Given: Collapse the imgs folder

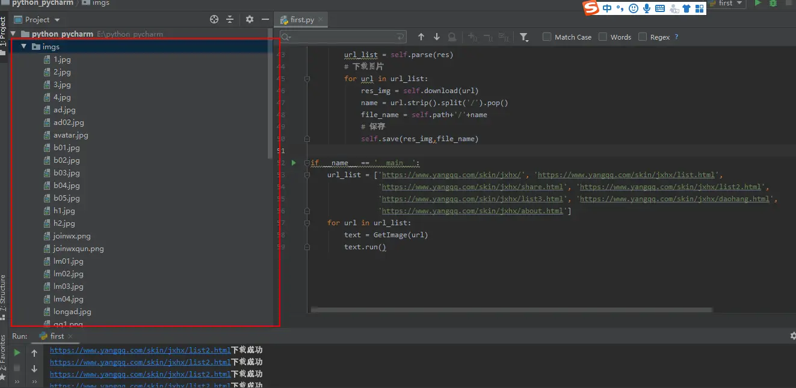Looking at the screenshot, I should [x=23, y=46].
